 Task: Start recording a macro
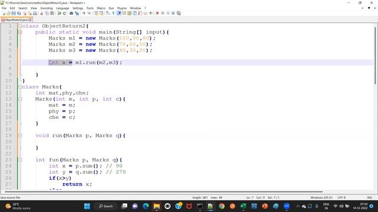point(157,13)
